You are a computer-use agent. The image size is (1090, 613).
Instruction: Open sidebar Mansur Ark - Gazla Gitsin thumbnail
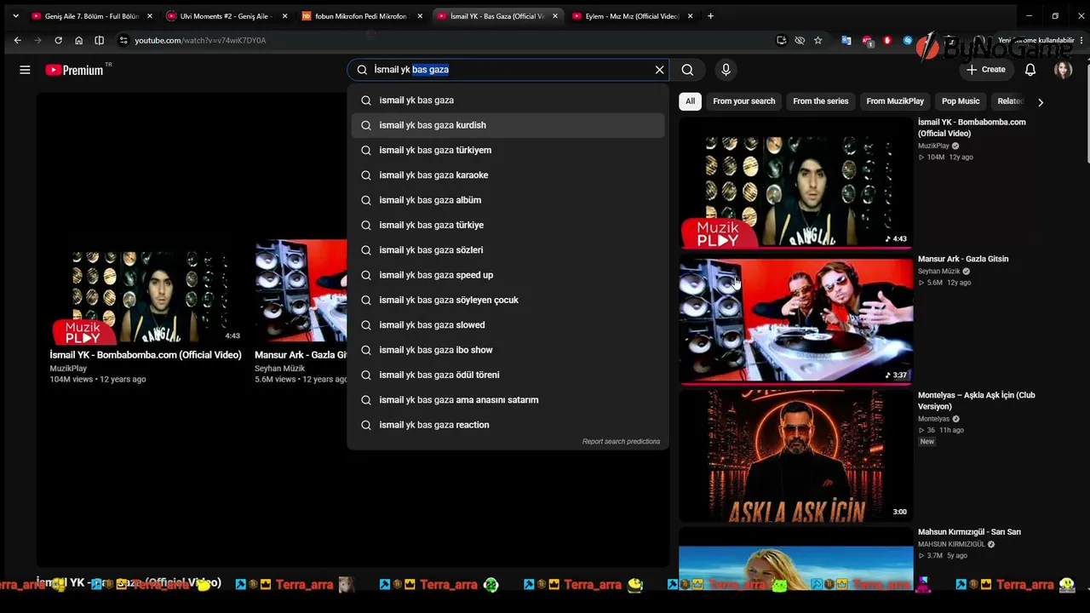(795, 320)
